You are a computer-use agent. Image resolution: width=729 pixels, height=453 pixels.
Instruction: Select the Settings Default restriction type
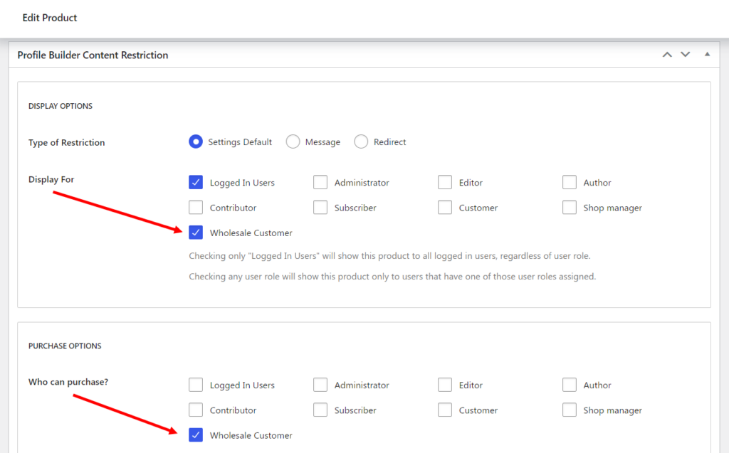[196, 142]
